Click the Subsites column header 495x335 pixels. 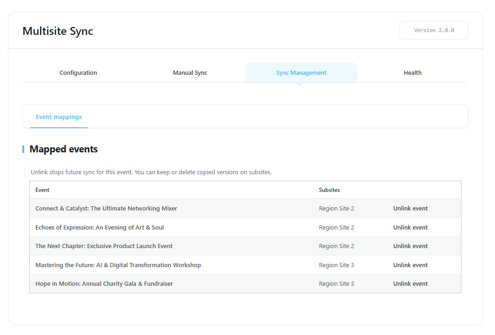click(329, 190)
